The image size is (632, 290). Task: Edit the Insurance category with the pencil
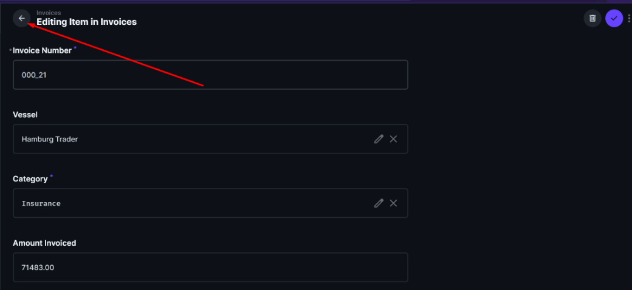379,203
